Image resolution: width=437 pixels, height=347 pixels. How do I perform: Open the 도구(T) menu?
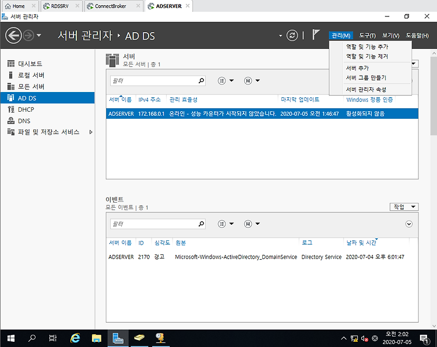coord(367,36)
